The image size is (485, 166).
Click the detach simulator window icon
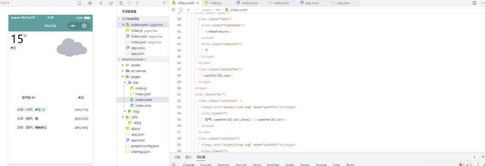point(111,3)
